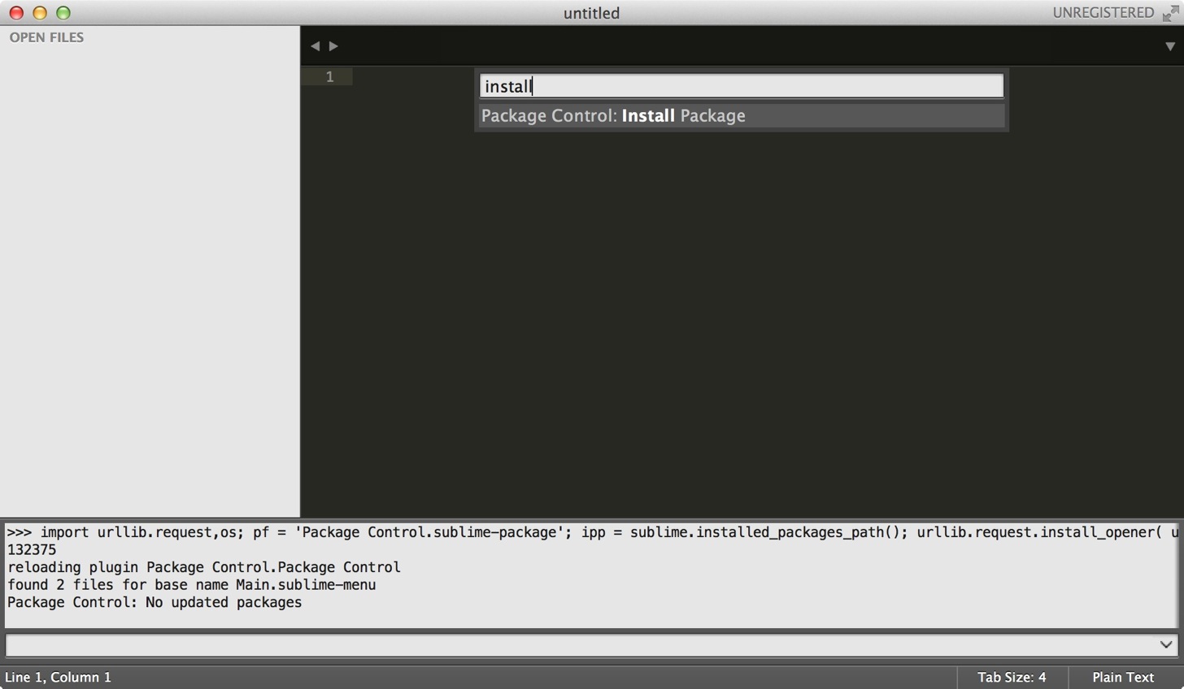
Task: Minimize the window with the yellow button
Action: [x=40, y=13]
